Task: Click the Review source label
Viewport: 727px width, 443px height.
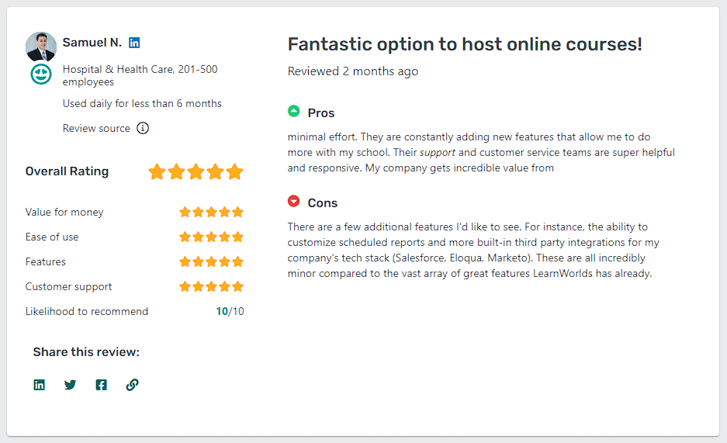Action: pyautogui.click(x=96, y=128)
